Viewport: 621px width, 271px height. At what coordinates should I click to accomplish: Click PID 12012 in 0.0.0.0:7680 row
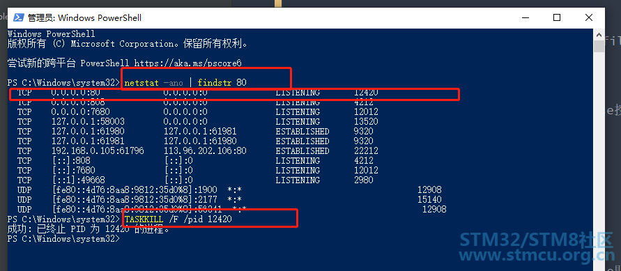coord(366,112)
